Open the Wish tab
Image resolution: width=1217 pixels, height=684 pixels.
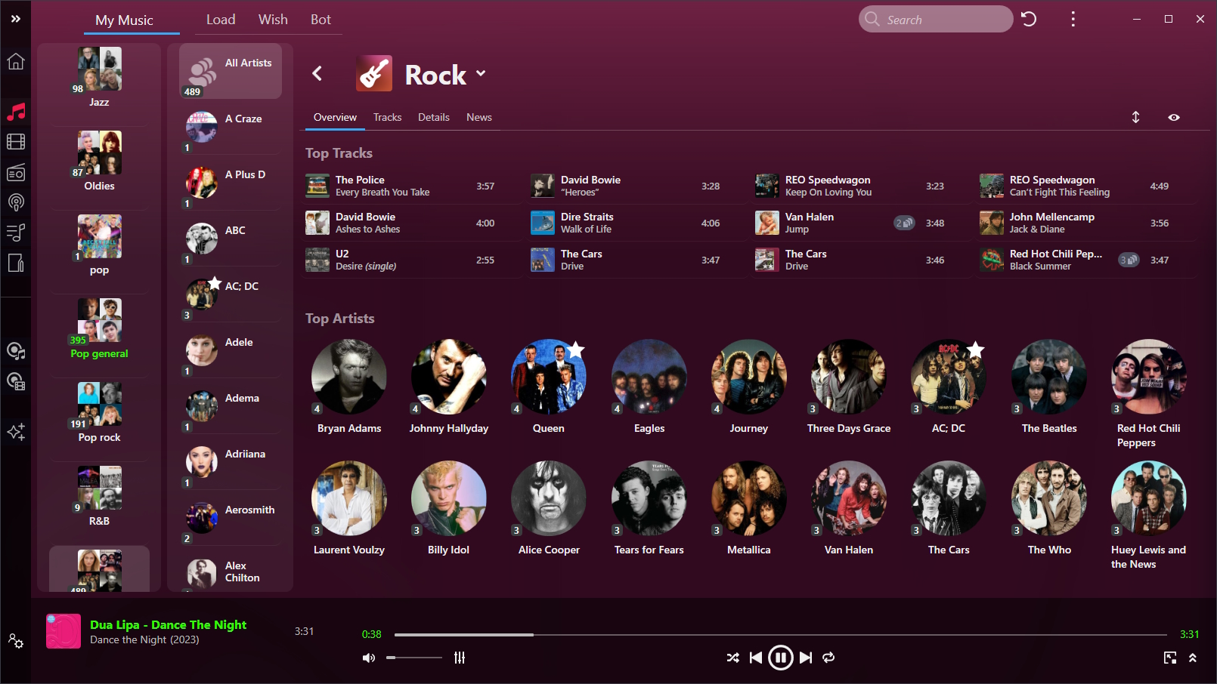click(x=273, y=20)
